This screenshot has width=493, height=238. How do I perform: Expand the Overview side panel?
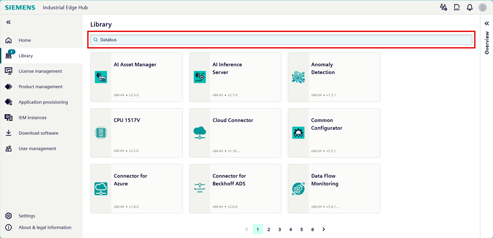tap(487, 24)
